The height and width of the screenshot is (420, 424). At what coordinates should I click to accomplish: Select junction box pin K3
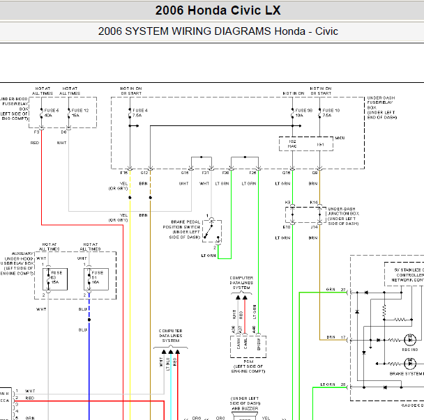tap(287, 202)
